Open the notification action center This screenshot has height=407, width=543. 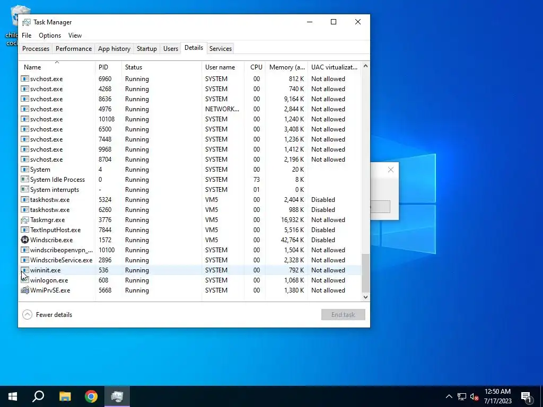[526, 396]
